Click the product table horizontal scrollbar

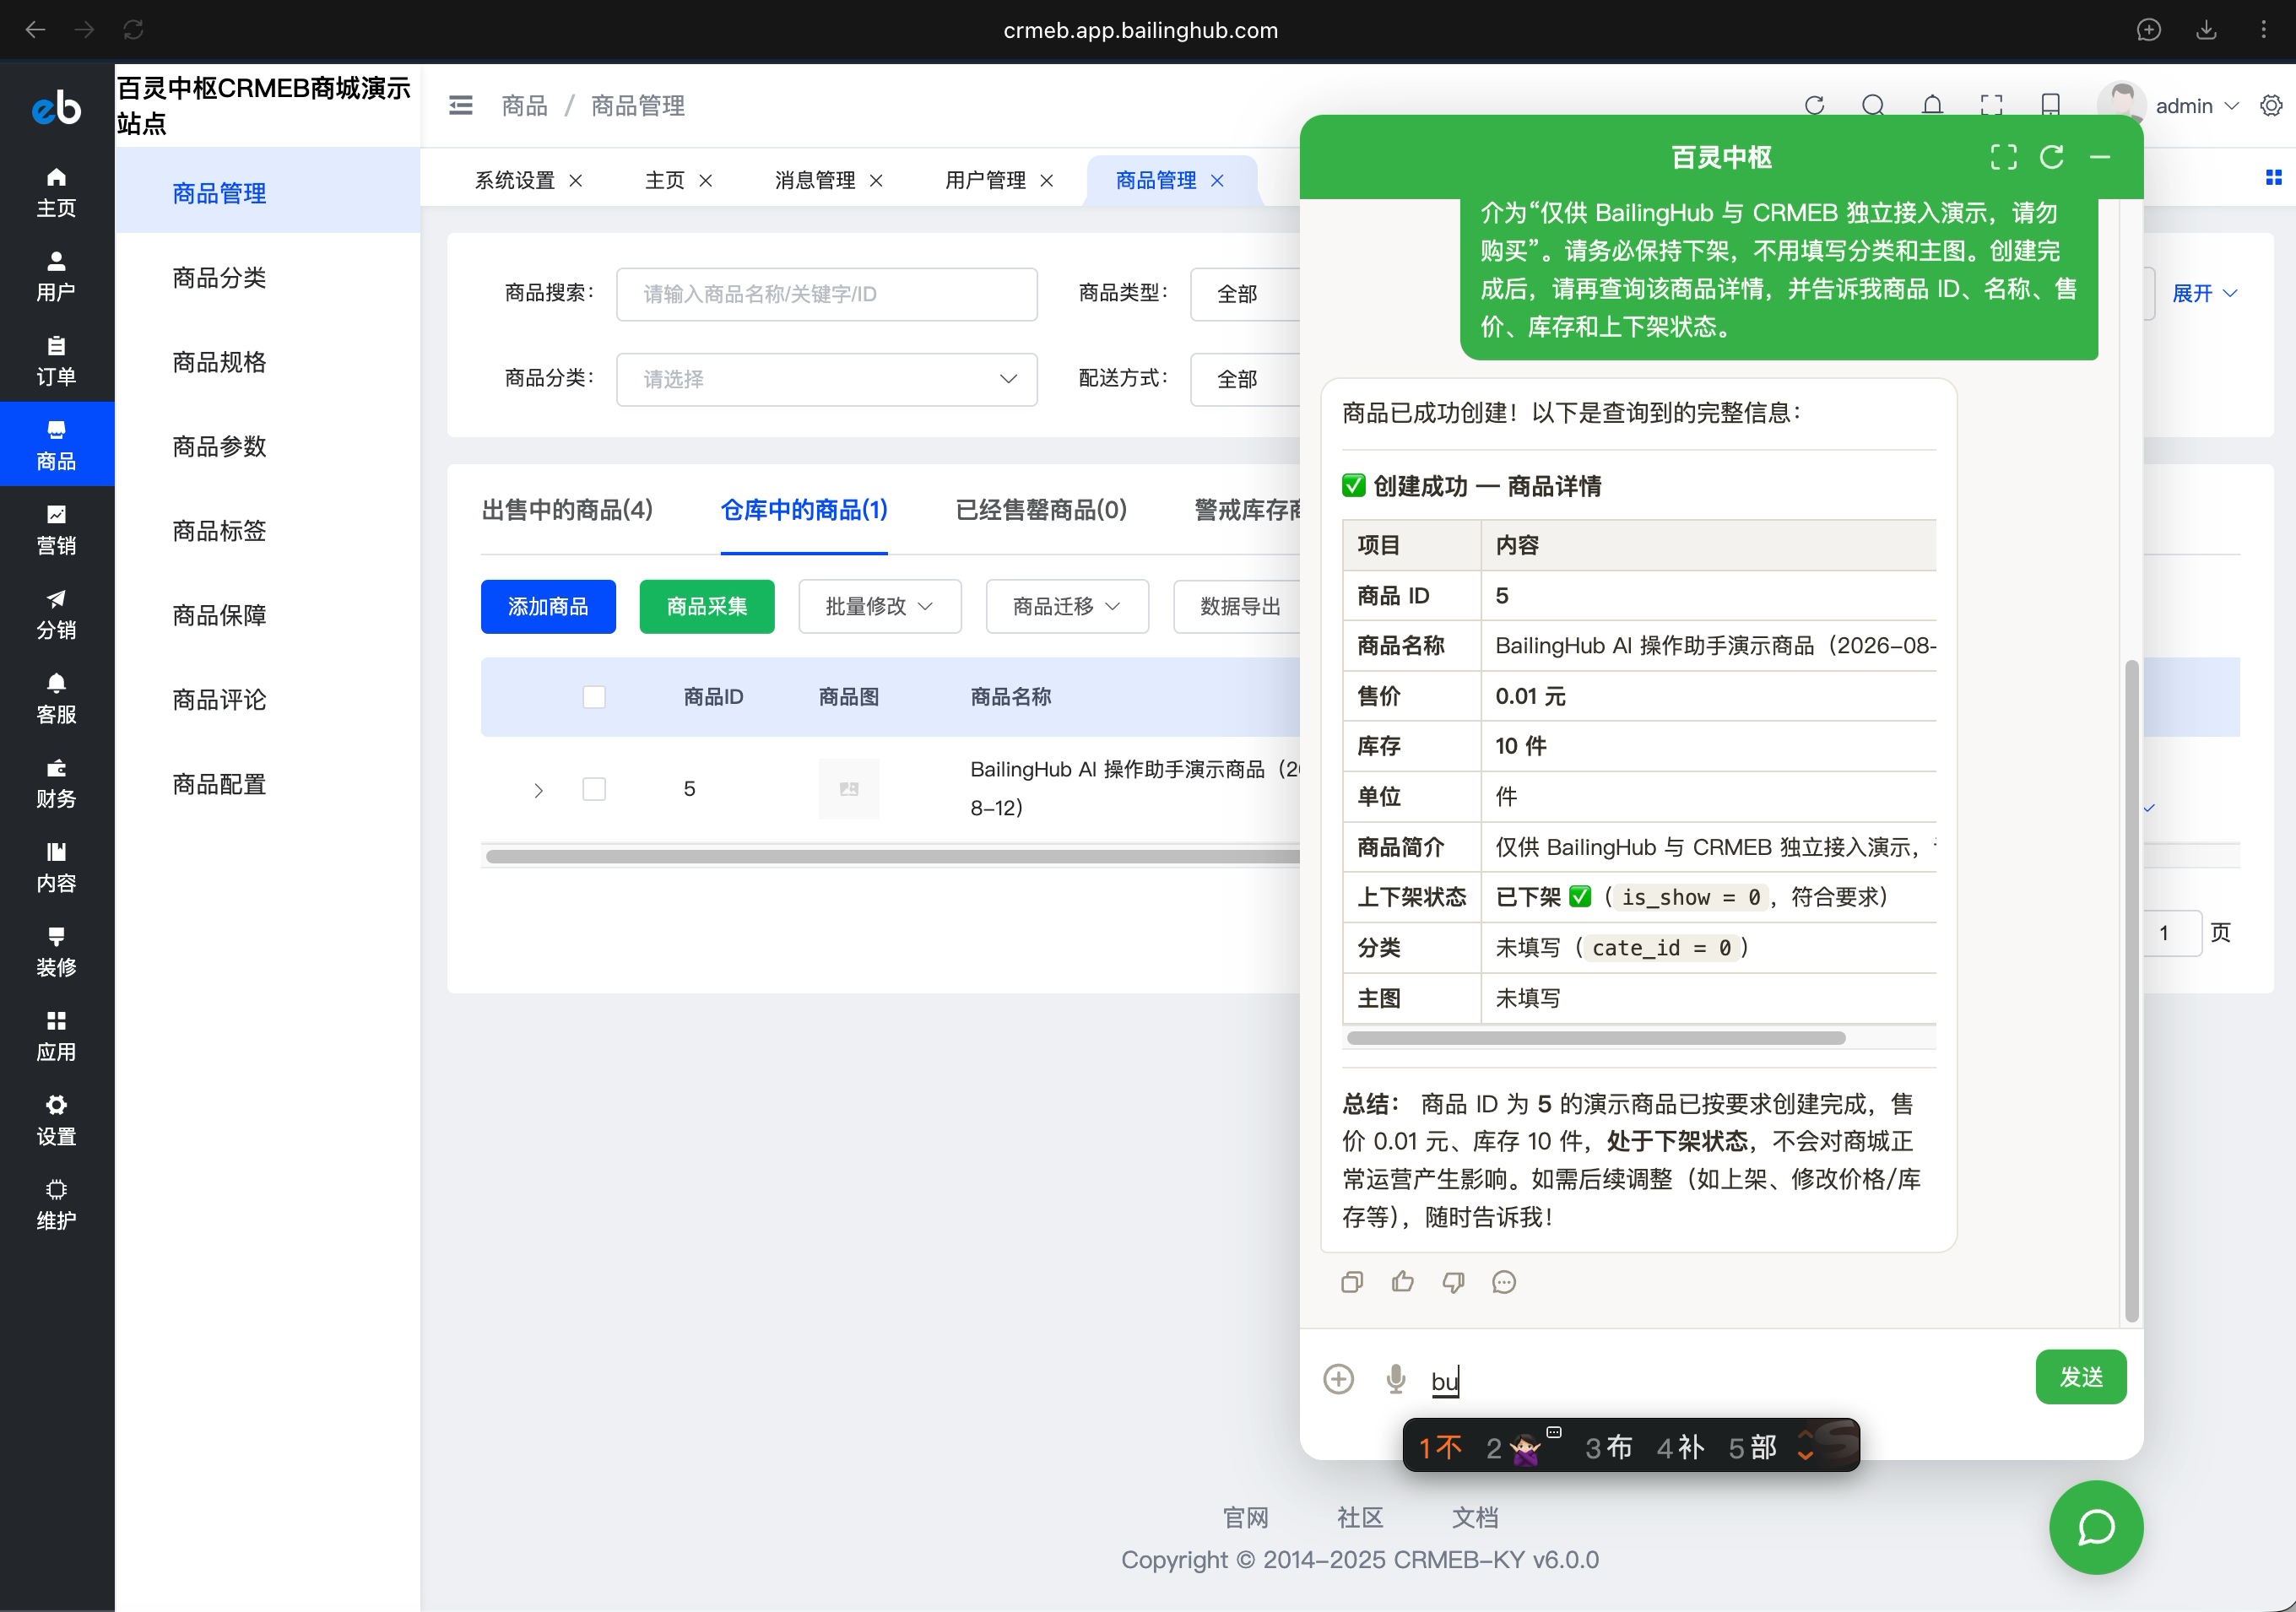point(892,856)
